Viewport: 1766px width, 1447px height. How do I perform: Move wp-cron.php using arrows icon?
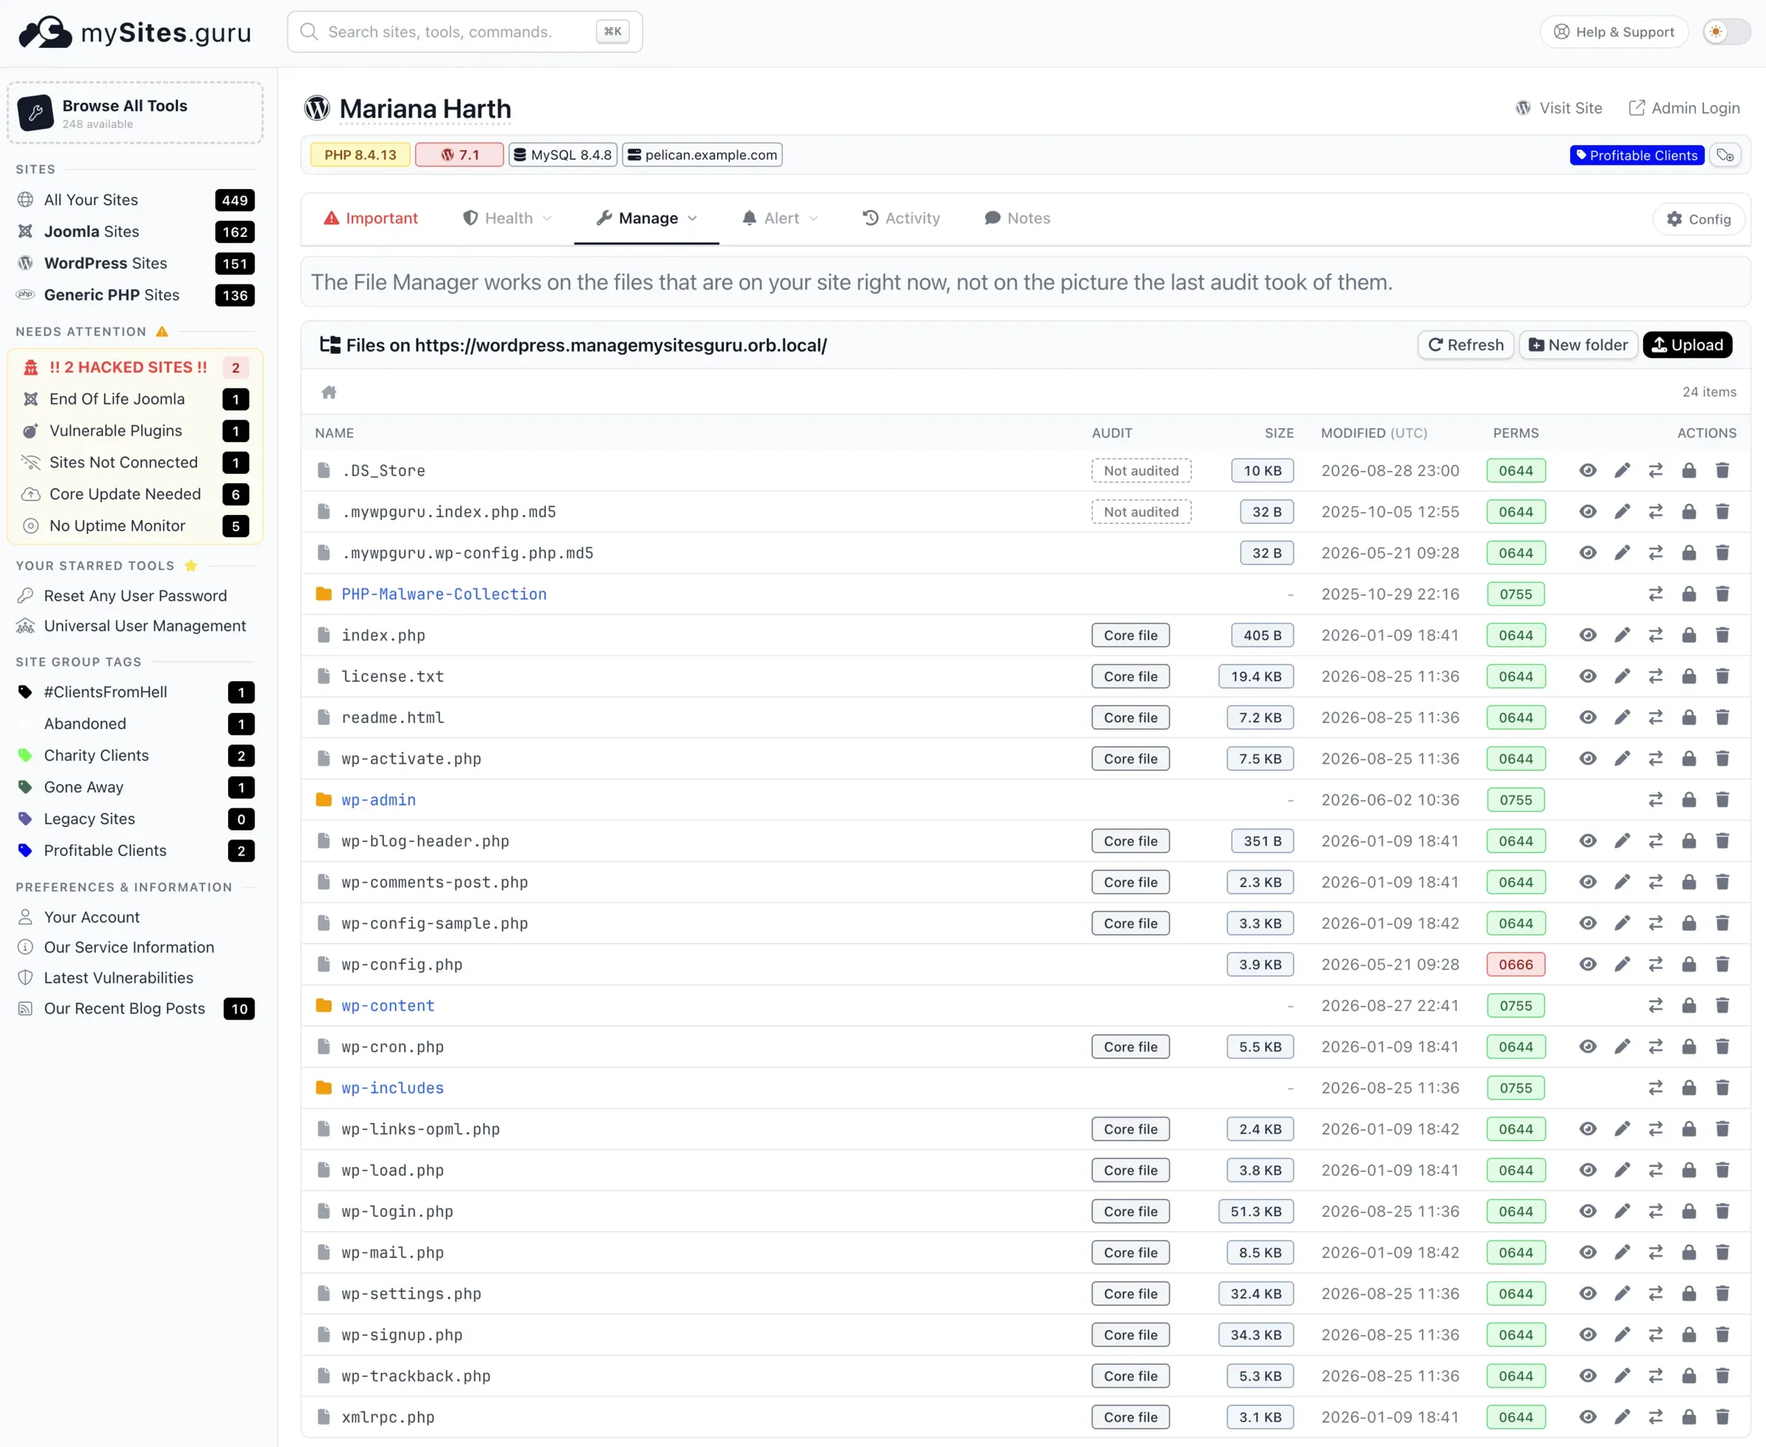(x=1656, y=1047)
